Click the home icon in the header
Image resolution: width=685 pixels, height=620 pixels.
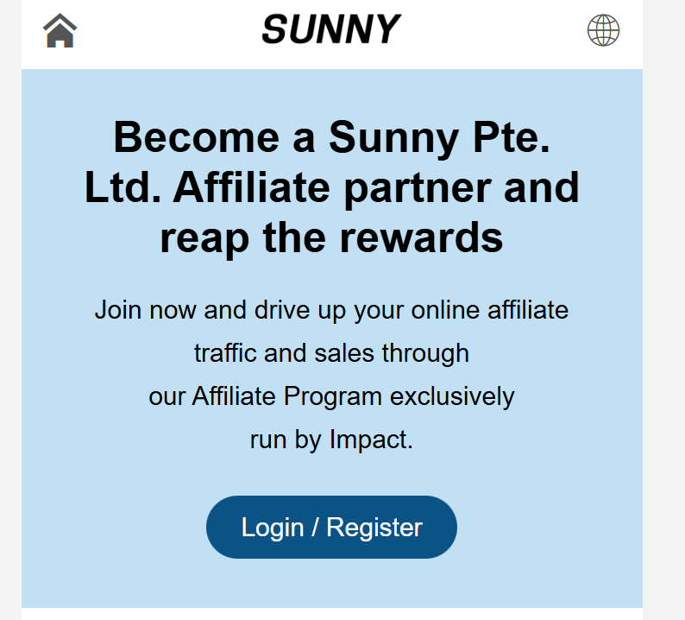pos(60,31)
